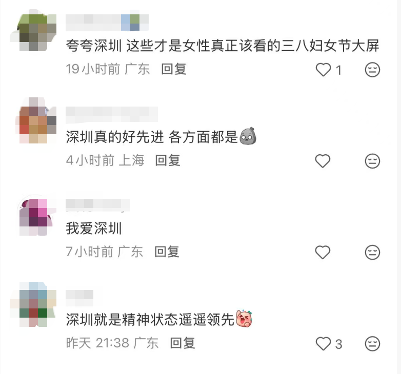Dislike the 夸夸深圳 women's day comment
Viewport: 401px width, 374px height.
click(x=372, y=70)
